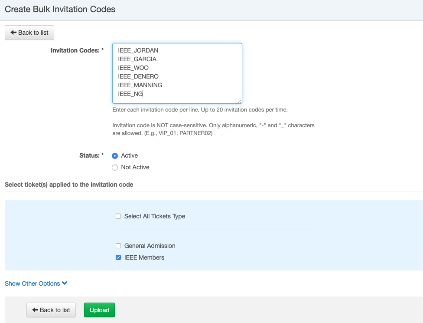Image resolution: width=423 pixels, height=323 pixels.
Task: Click the IEEE_JORDAN line in the textarea
Action: pos(138,50)
